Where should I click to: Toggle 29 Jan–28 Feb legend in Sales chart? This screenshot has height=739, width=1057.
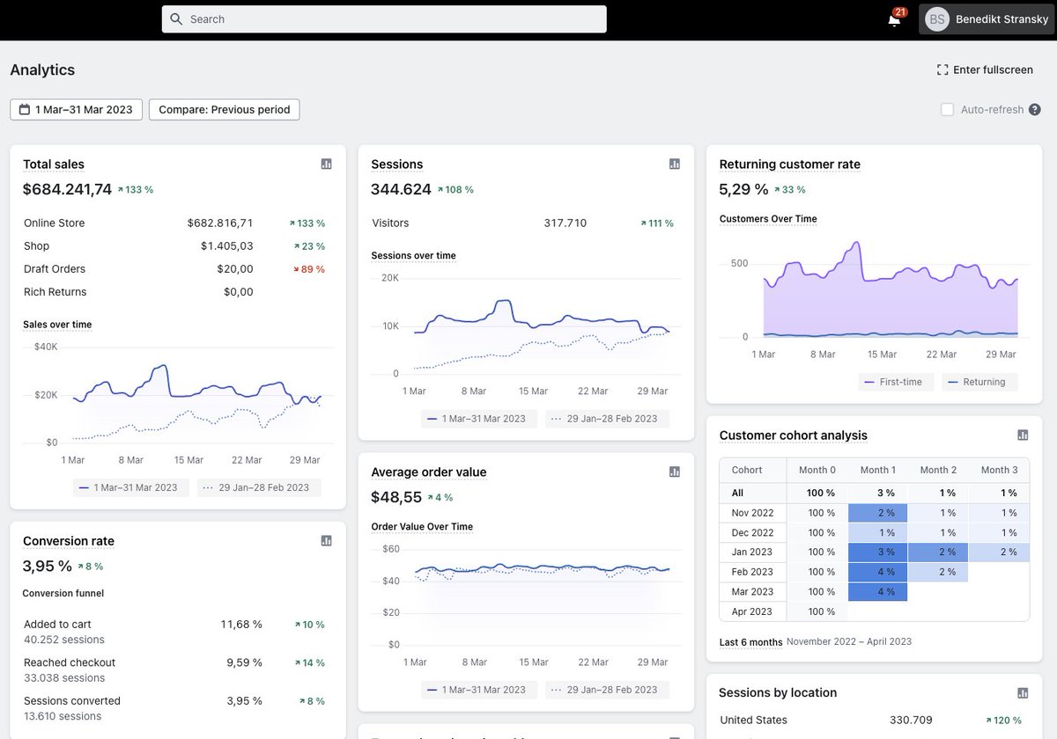(x=259, y=487)
